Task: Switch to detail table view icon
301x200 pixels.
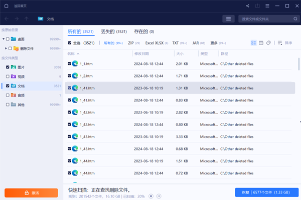Action: point(261,43)
